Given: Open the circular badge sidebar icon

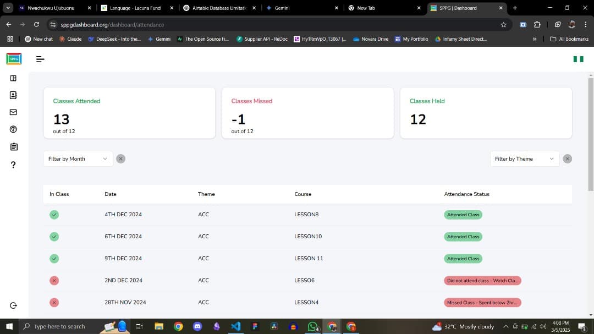Looking at the screenshot, I should [13, 129].
